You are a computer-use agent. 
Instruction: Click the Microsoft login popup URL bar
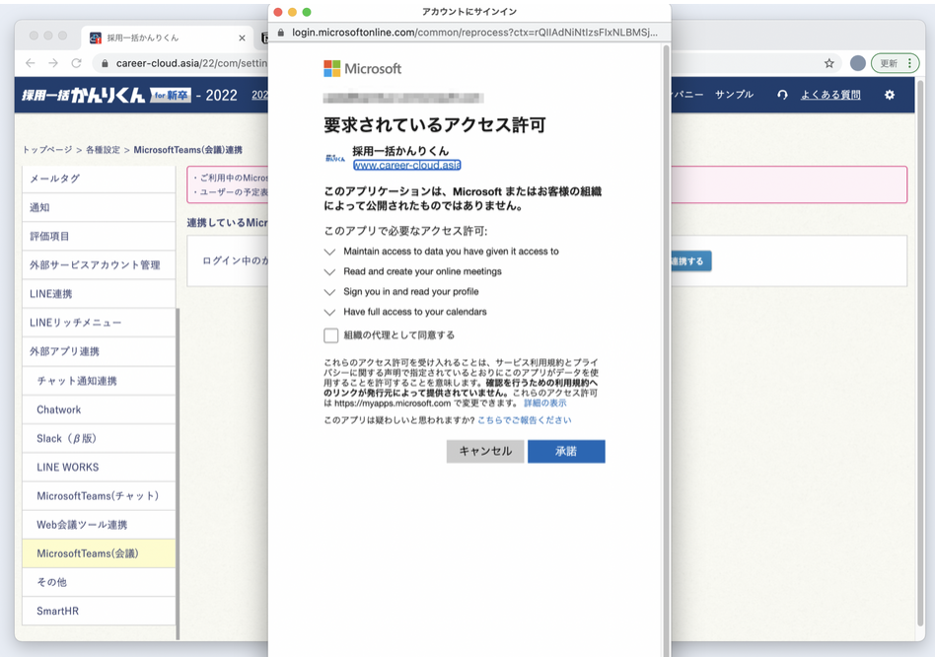point(469,33)
